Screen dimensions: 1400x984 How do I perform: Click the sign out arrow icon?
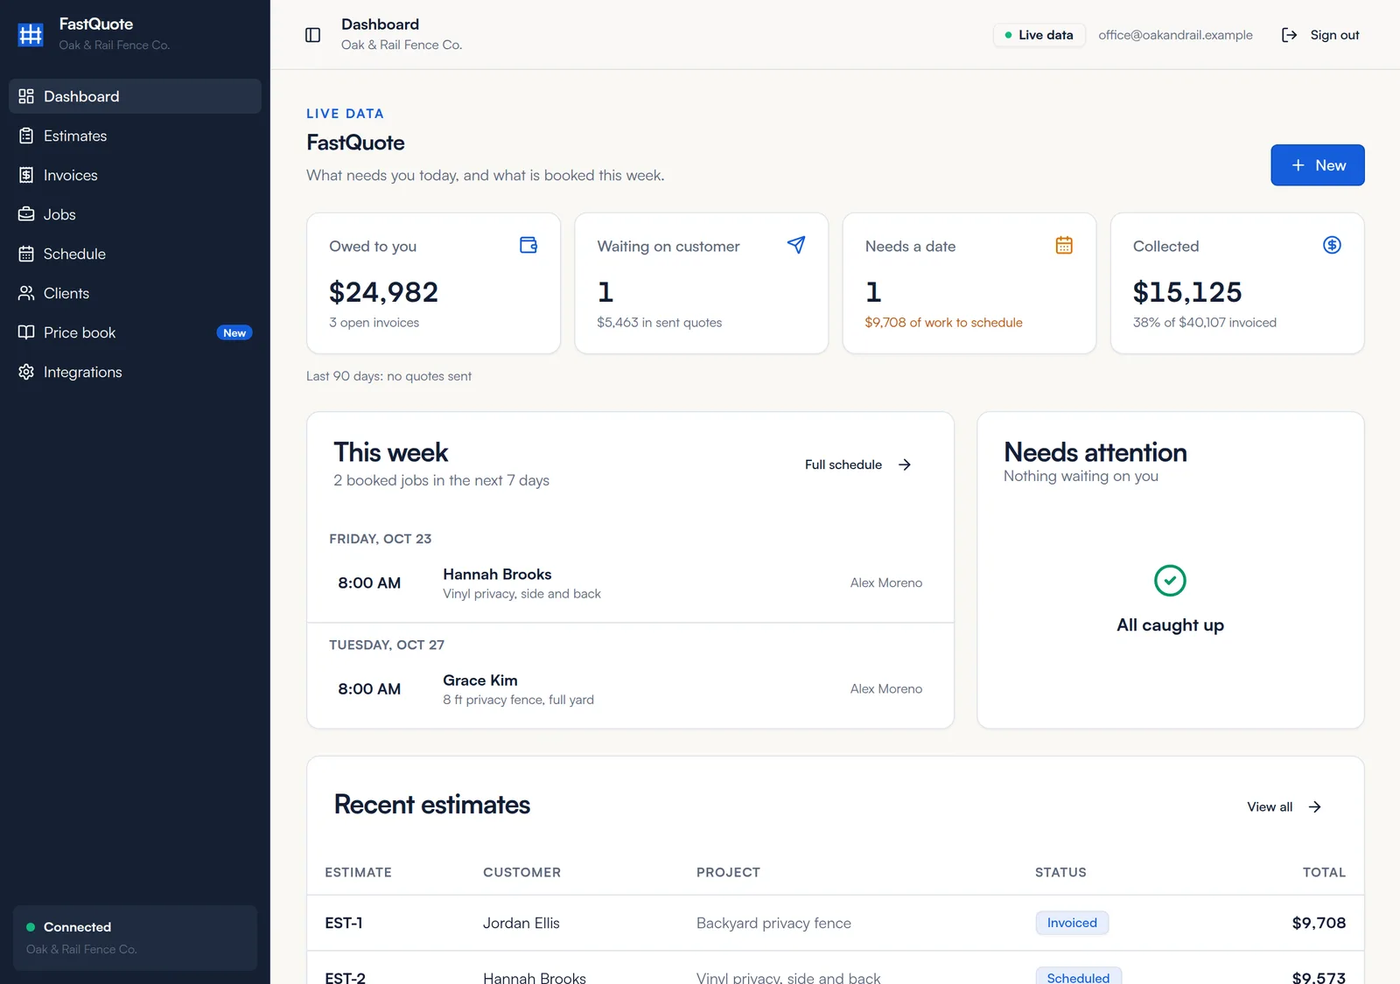[x=1289, y=35]
